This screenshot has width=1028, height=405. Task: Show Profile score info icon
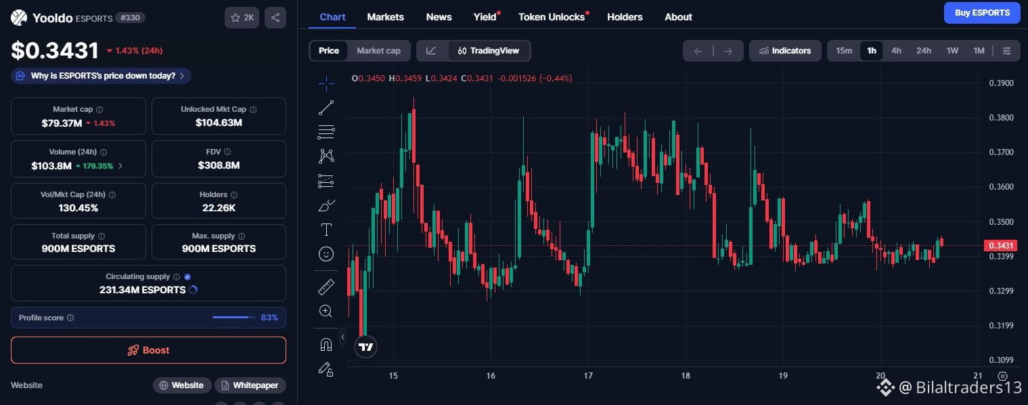70,318
